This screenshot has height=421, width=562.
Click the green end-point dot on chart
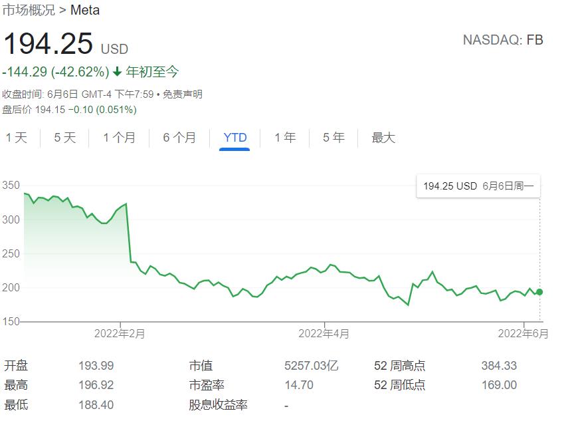540,292
